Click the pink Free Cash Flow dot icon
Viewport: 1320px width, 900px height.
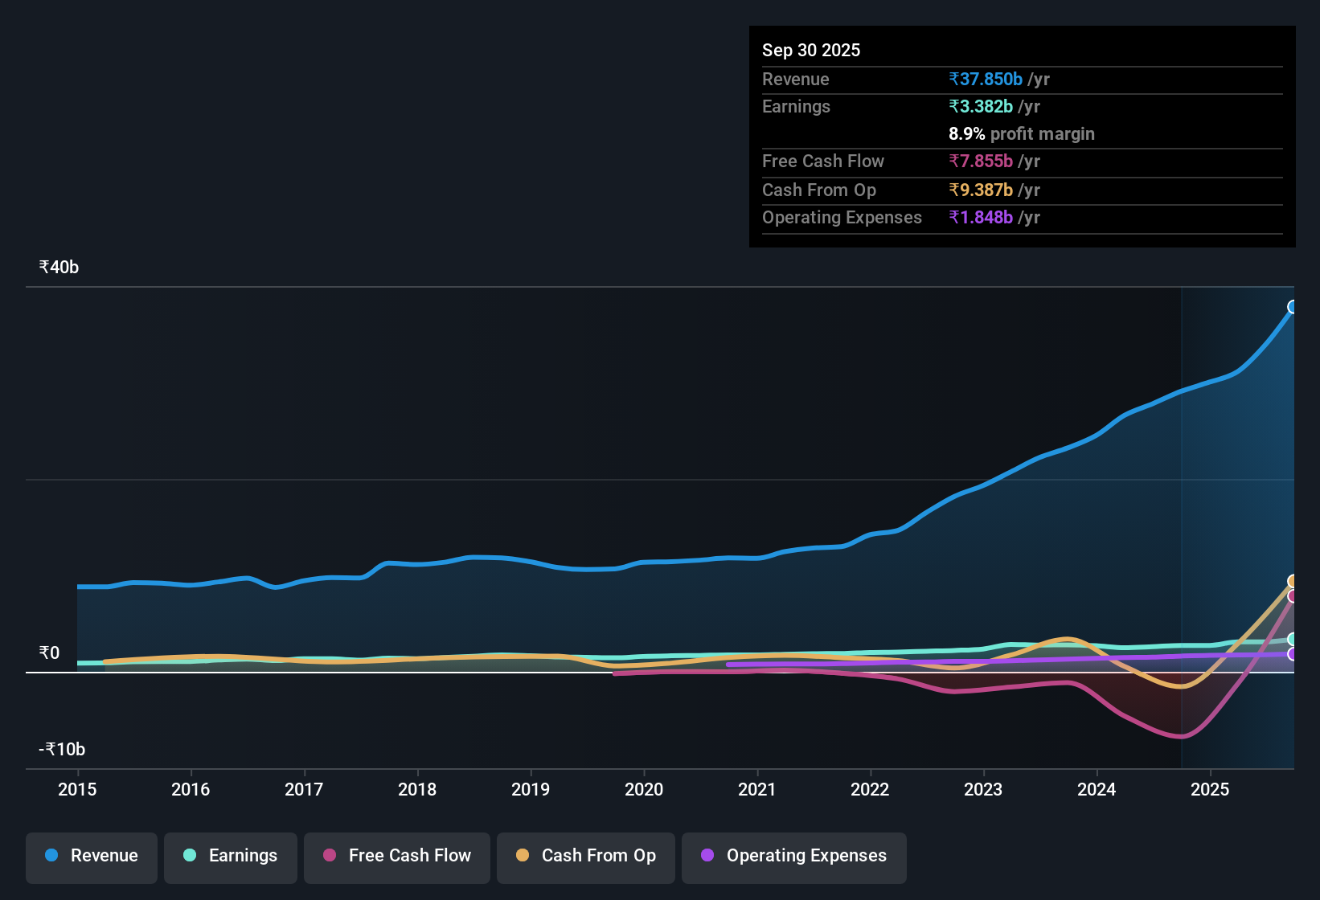[329, 856]
